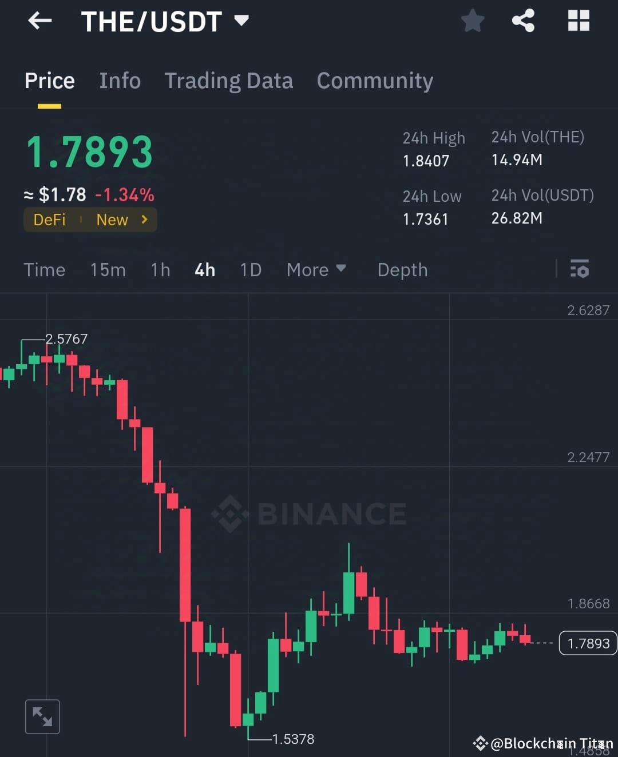
Task: Tap the fullscreen chart expand icon
Action: click(42, 716)
